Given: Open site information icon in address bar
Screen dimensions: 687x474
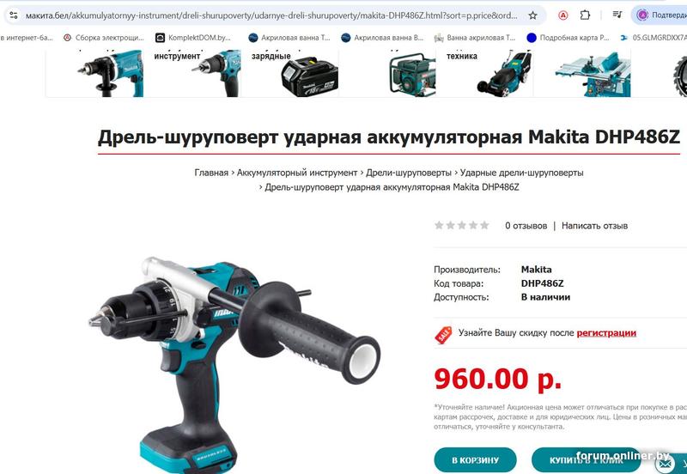Looking at the screenshot, I should [x=14, y=15].
